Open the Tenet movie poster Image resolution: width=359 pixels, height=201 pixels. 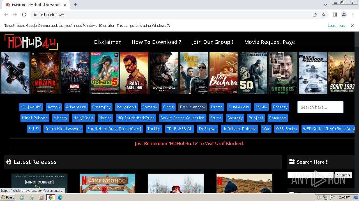tap(15, 73)
